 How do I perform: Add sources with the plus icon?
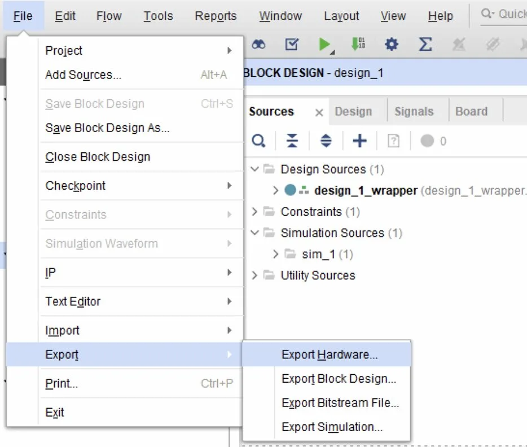(359, 141)
